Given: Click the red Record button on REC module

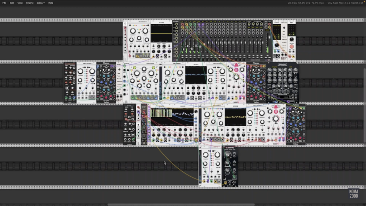Looking at the screenshot, I should point(292,46).
